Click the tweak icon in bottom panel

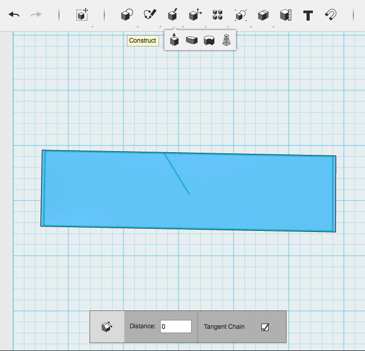[107, 327]
